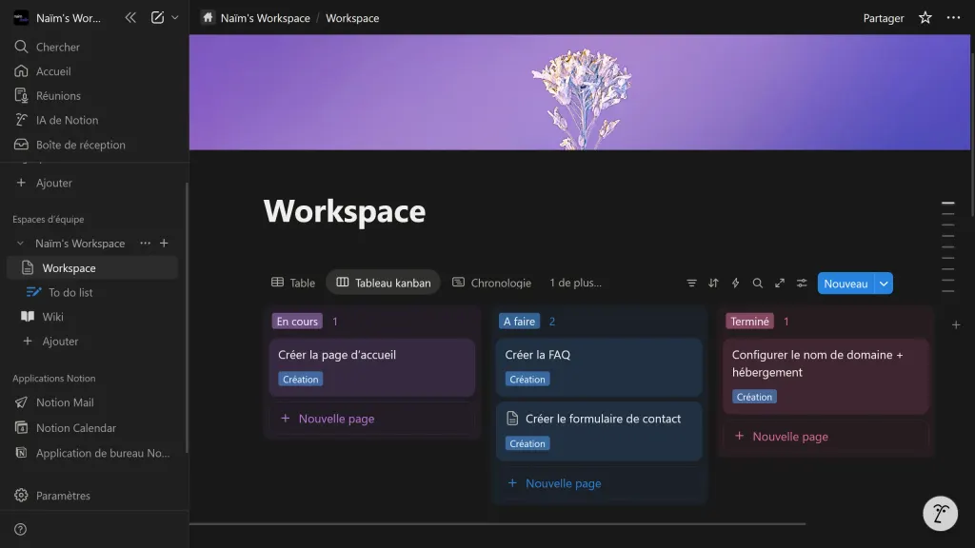
Task: Collapse Naïm's Workspace teamspace chevron
Action: coord(21,243)
